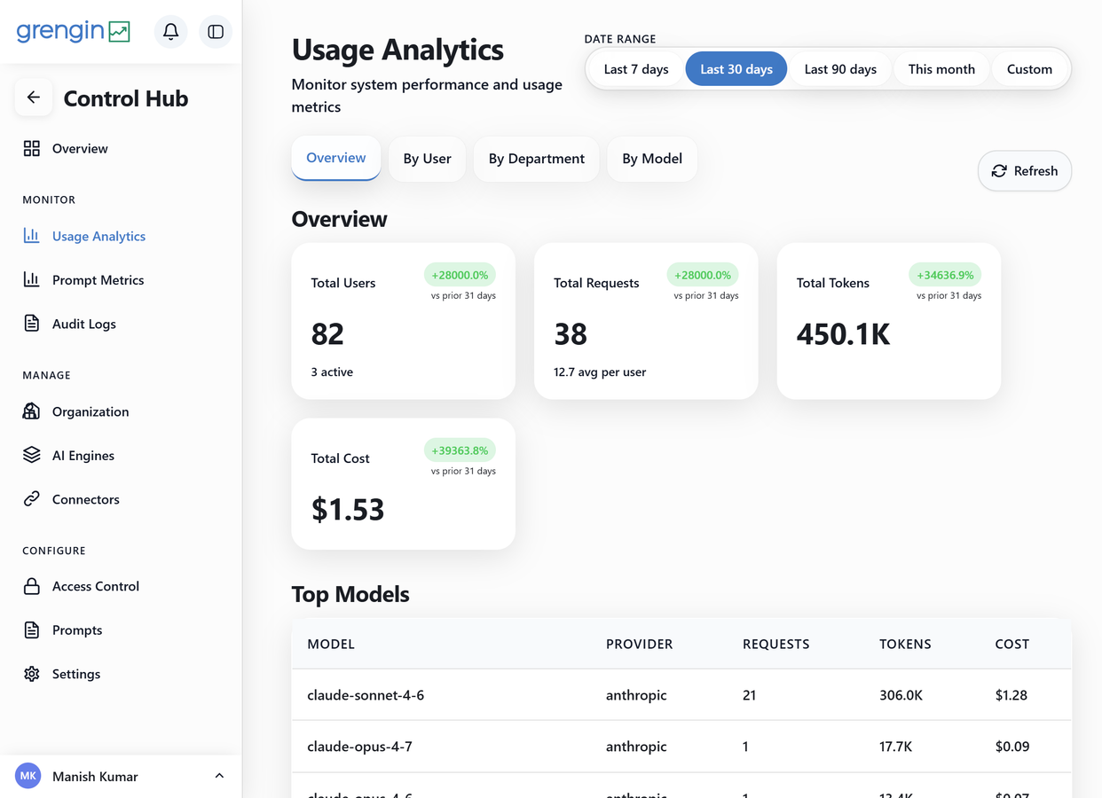Click the Total Cost value $1.53
Screen dimensions: 1102x798
pyautogui.click(x=348, y=510)
